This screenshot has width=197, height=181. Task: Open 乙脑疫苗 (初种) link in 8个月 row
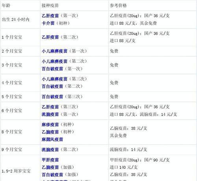pos(50,132)
